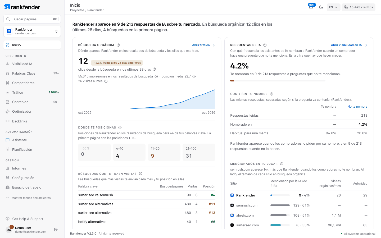Select the Planificación calendar icon

pos(8,150)
